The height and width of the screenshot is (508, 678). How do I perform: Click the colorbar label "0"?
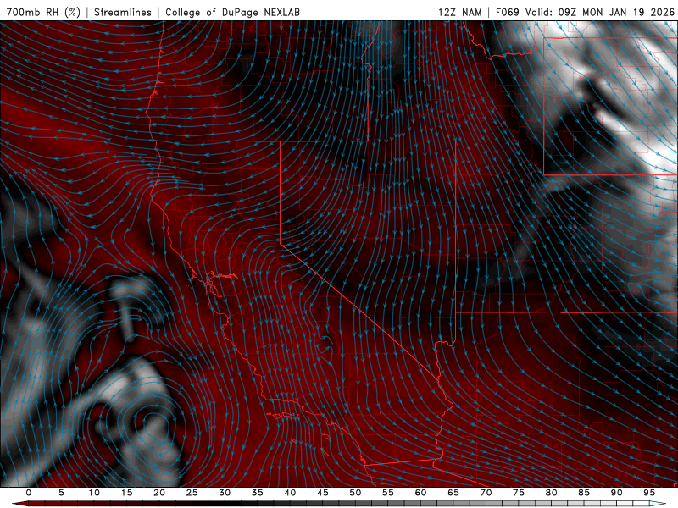click(x=29, y=493)
